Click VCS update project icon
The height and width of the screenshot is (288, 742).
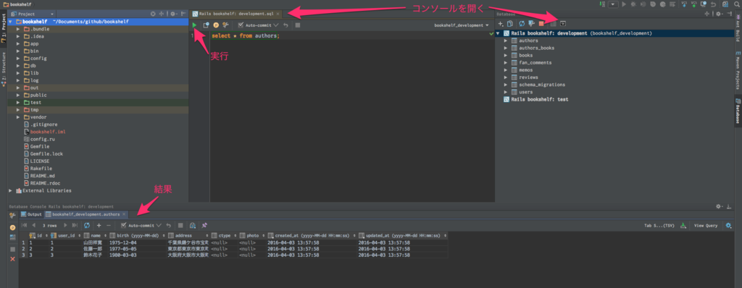pyautogui.click(x=684, y=4)
